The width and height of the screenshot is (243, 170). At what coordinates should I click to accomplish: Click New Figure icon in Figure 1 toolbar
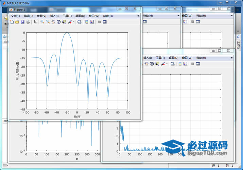[x=12, y=22]
